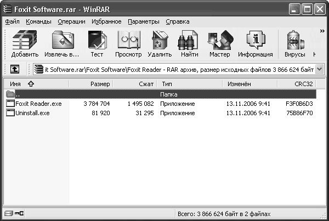Click packed size 31 295
This screenshot has width=329, height=221.
point(145,113)
